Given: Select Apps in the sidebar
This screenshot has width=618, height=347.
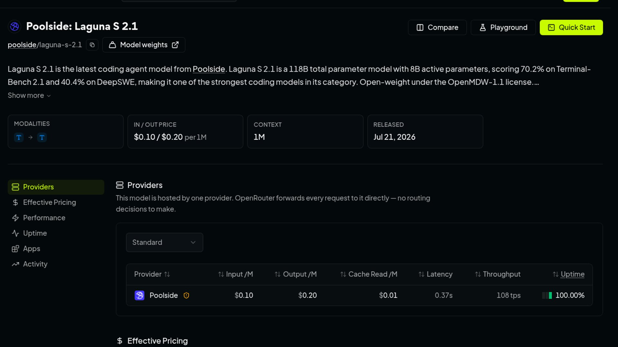Looking at the screenshot, I should coord(56,249).
